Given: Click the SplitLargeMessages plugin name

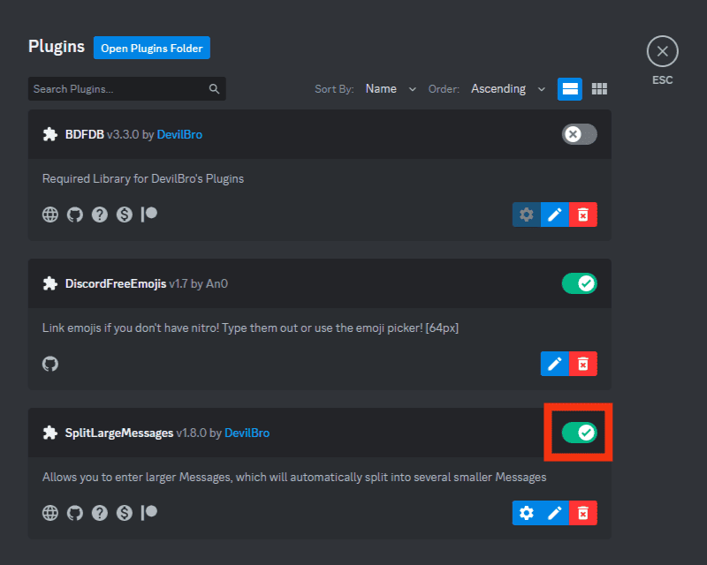Looking at the screenshot, I should 119,433.
